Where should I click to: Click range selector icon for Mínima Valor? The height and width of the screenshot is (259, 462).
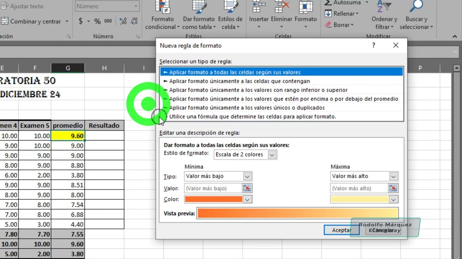[x=247, y=188]
